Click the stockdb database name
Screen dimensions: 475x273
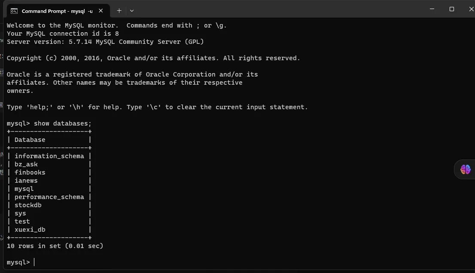[28, 205]
